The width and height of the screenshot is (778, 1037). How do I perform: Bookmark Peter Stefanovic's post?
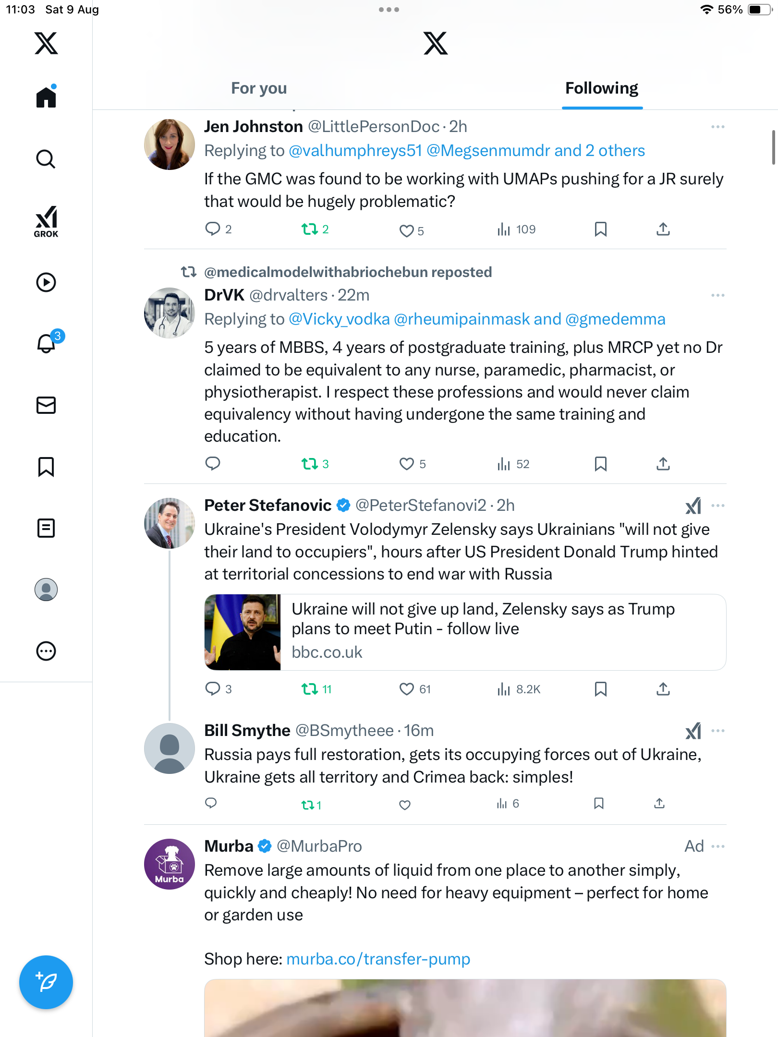[600, 689]
